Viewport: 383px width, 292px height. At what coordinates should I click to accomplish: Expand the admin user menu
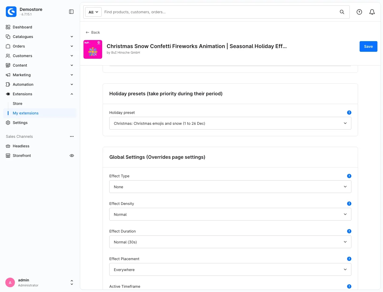72,282
